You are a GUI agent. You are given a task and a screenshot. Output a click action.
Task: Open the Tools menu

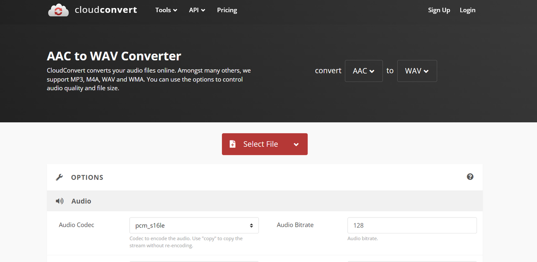tap(166, 10)
